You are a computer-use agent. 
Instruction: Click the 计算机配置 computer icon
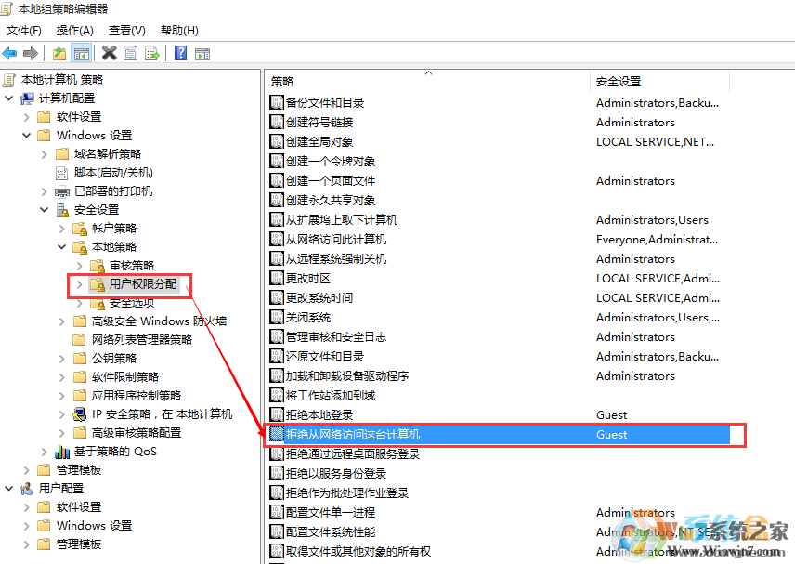pyautogui.click(x=26, y=98)
